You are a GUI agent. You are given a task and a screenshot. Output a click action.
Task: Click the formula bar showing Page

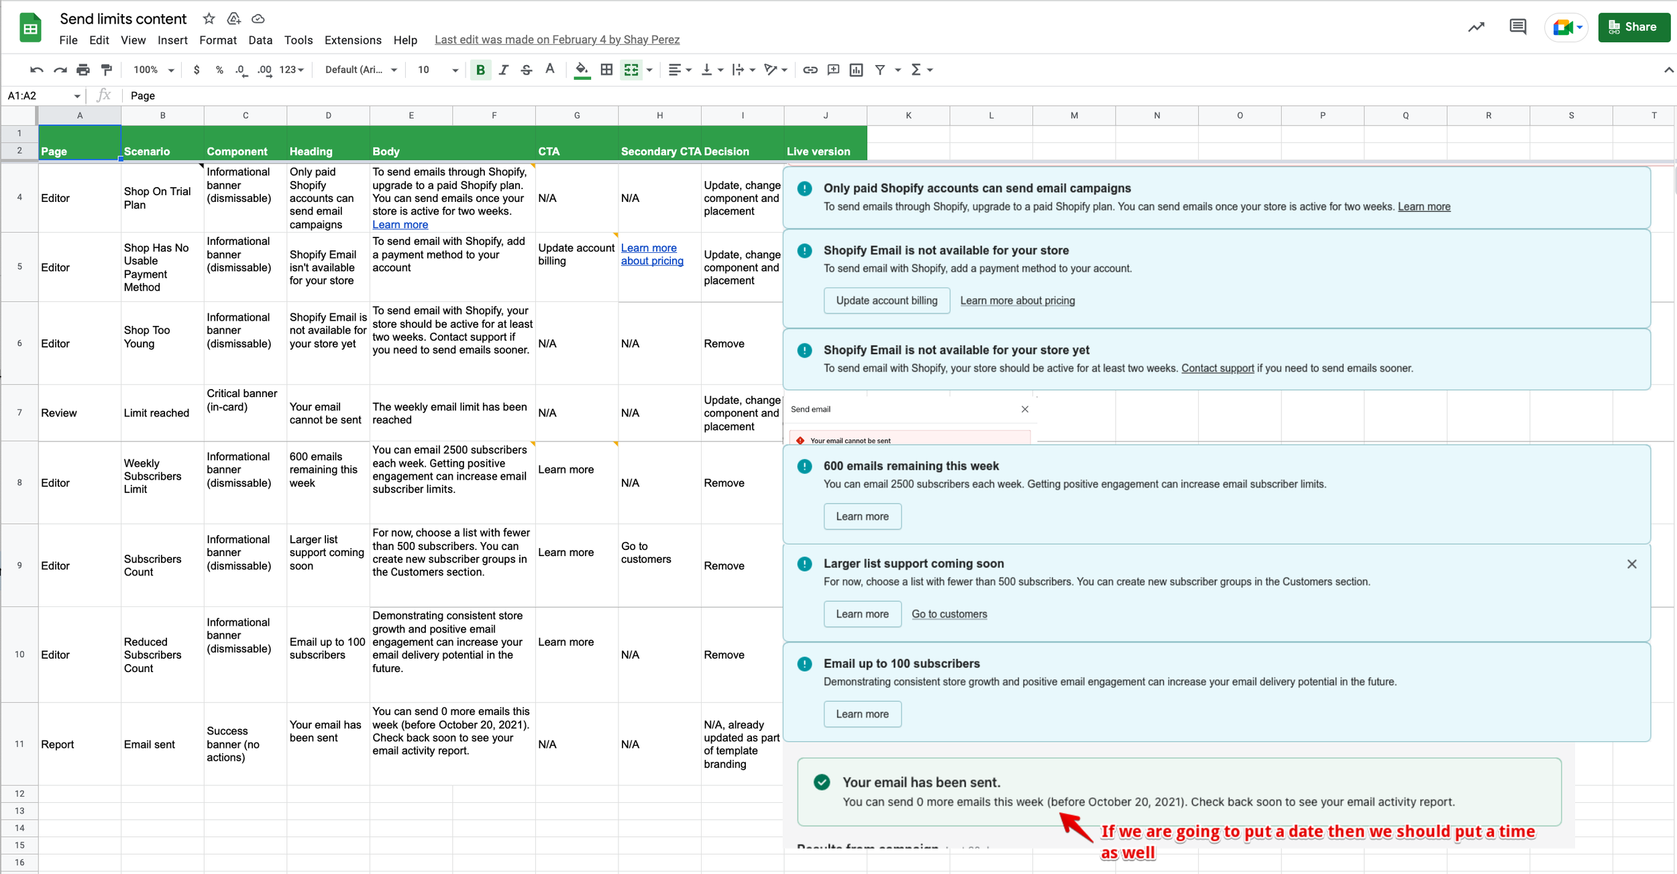tap(899, 96)
